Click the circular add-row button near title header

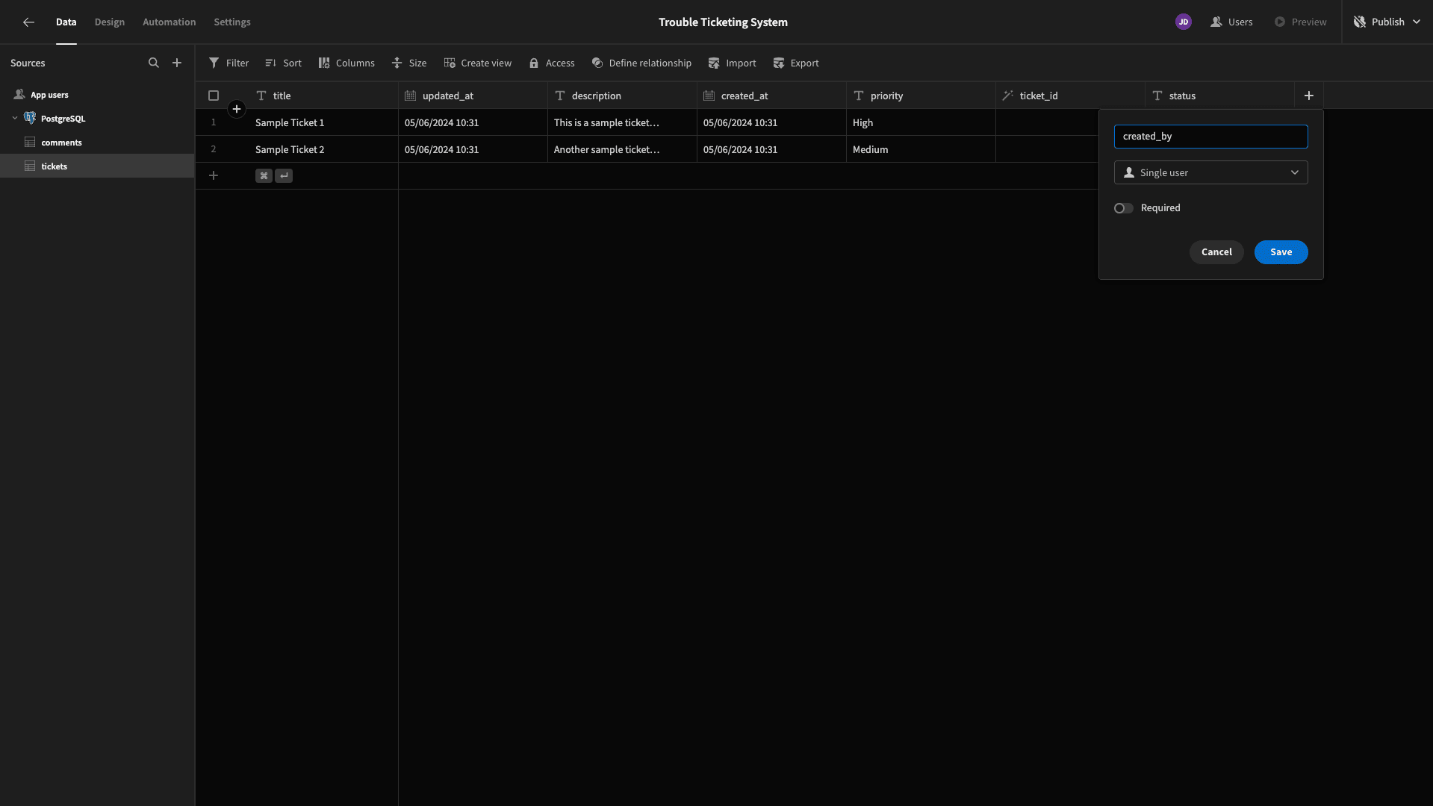tap(237, 110)
